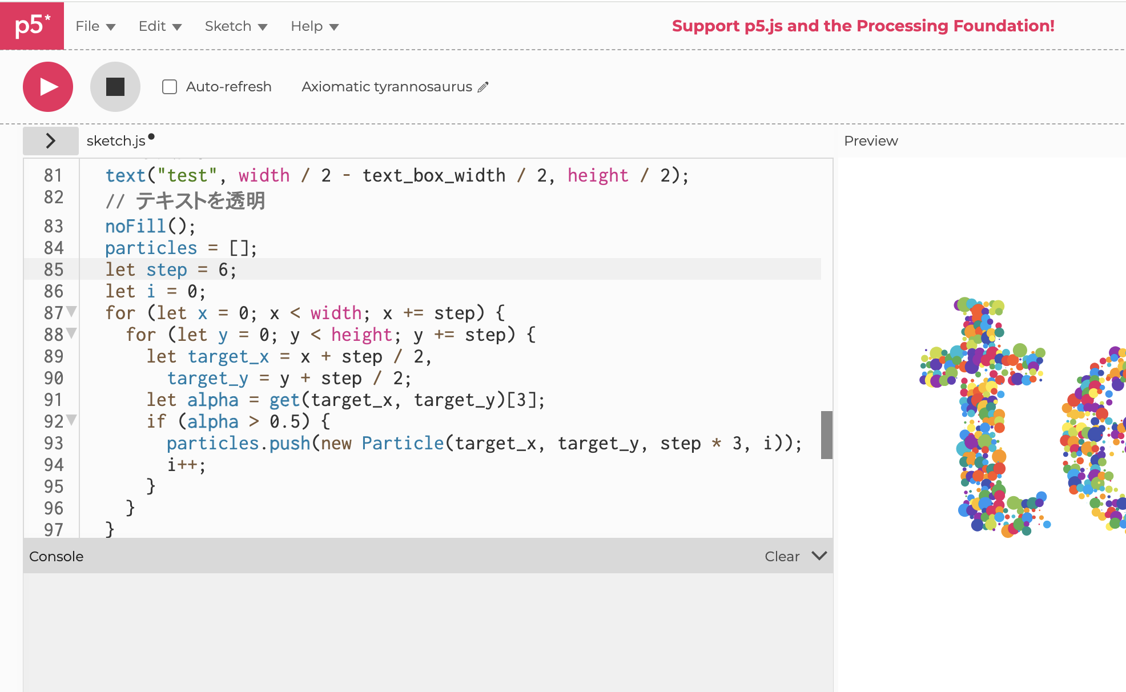Expand the file navigation sidebar arrow
The image size is (1126, 692).
tap(50, 140)
